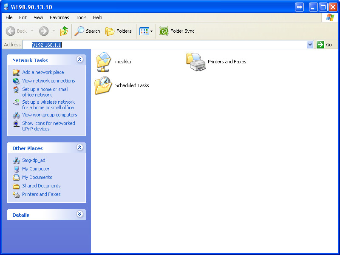Click the My Computer icon in Other Places
Viewport: 340px width, 255px height.
[x=16, y=169]
